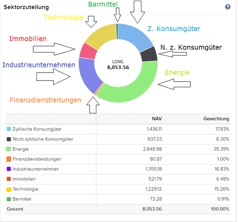The image size is (238, 222).
Task: Select the dark gray donut chart segment
Action: point(149,54)
